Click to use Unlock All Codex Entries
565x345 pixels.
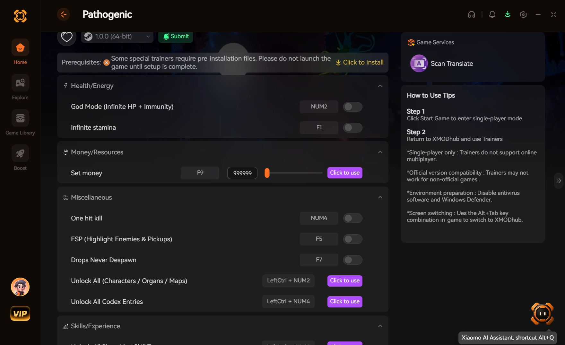345,301
